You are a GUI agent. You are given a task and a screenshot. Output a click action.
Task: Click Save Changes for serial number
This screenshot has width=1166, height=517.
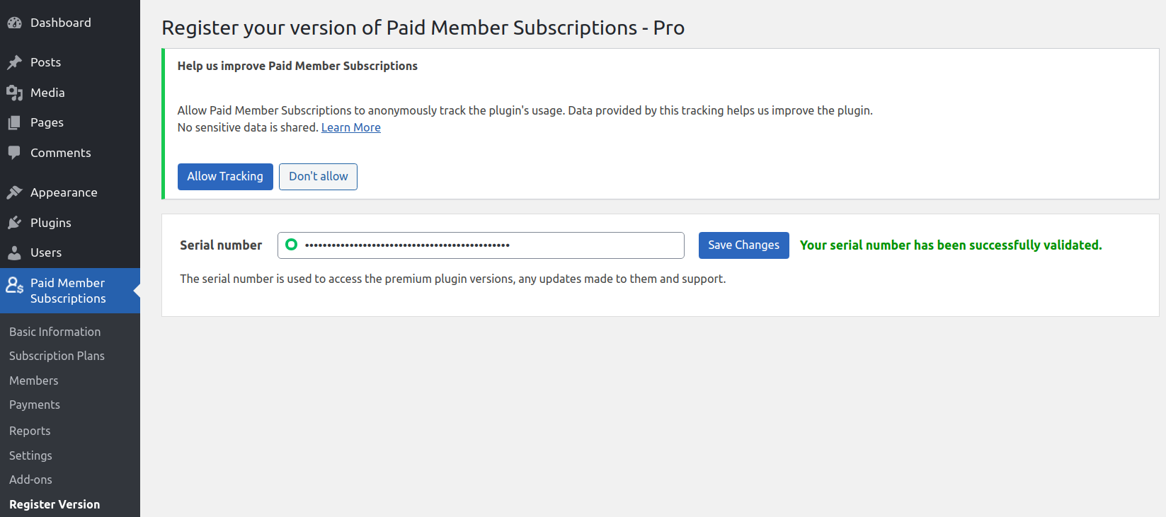pyautogui.click(x=743, y=245)
